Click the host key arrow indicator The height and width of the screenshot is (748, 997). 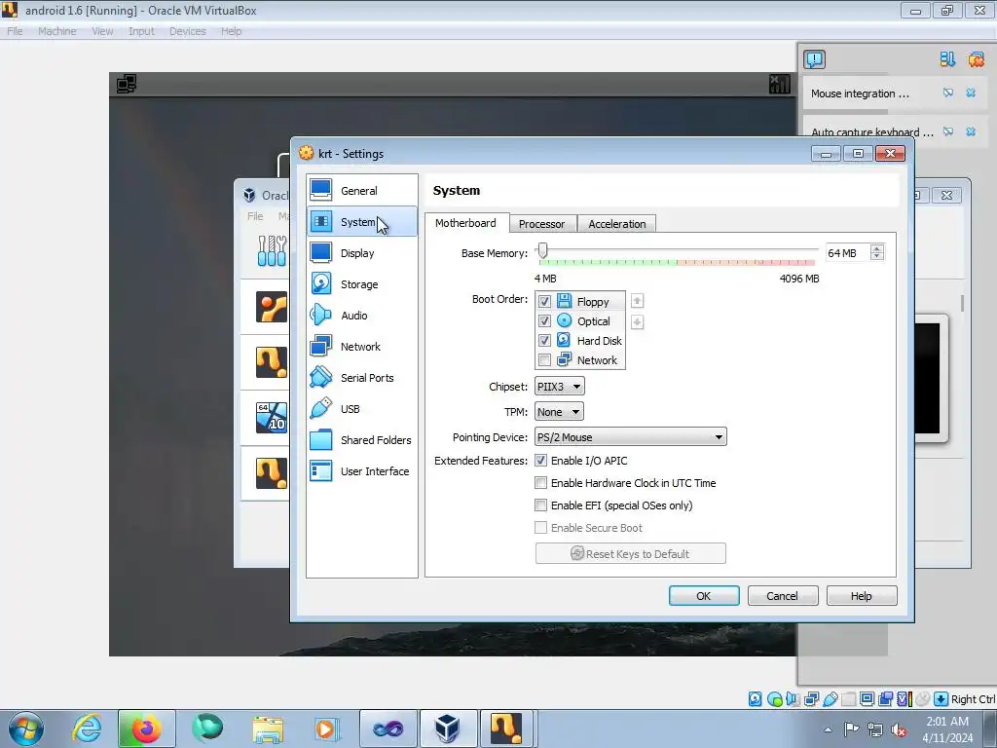point(942,699)
